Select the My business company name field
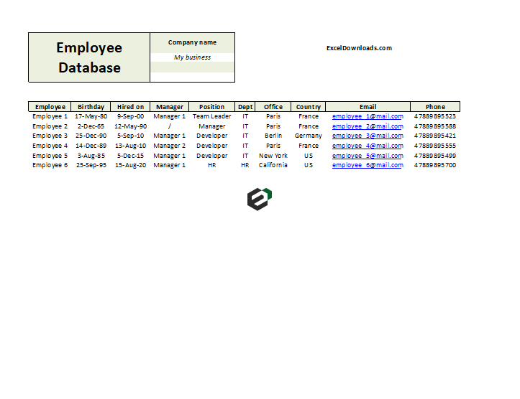Image resolution: width=520 pixels, height=399 pixels. 192,57
